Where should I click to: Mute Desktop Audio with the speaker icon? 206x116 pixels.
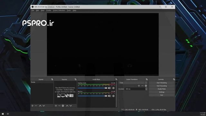[x=109, y=88]
